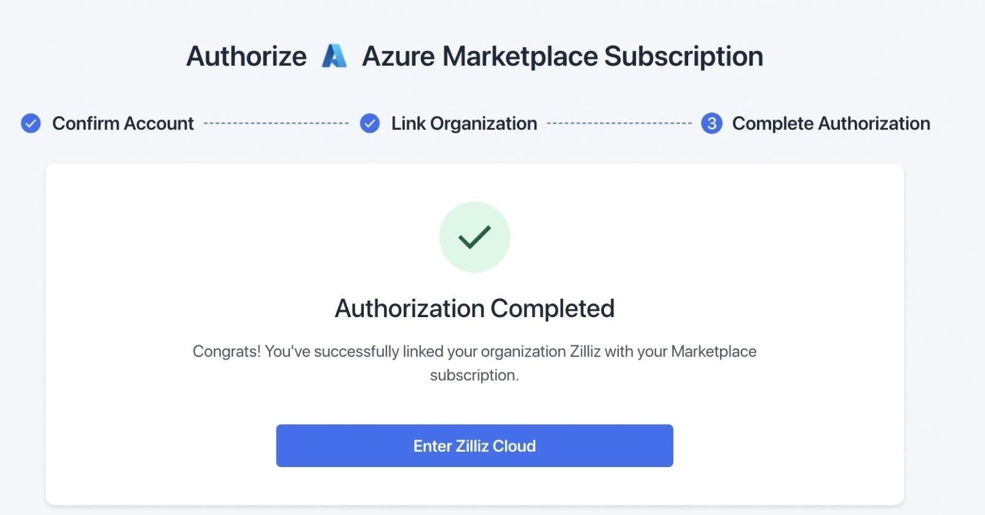
Task: Select the Complete Authorization step label
Action: (x=831, y=124)
